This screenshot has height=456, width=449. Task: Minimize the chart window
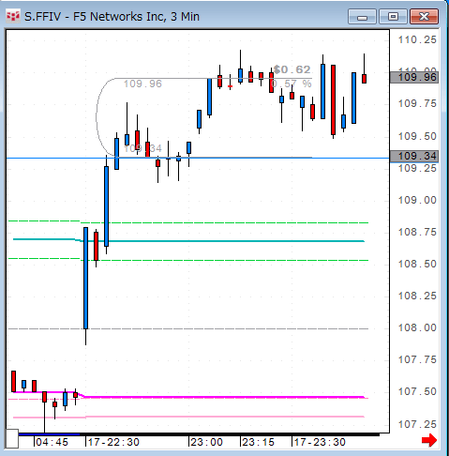(x=362, y=17)
